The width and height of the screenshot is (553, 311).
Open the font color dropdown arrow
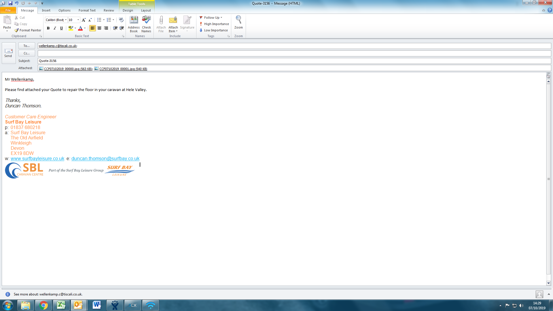click(85, 28)
